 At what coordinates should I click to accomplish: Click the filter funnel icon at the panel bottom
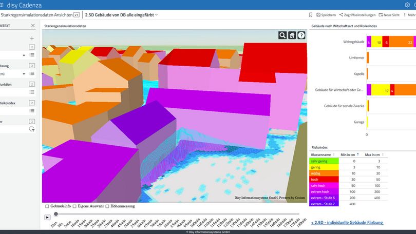32,129
